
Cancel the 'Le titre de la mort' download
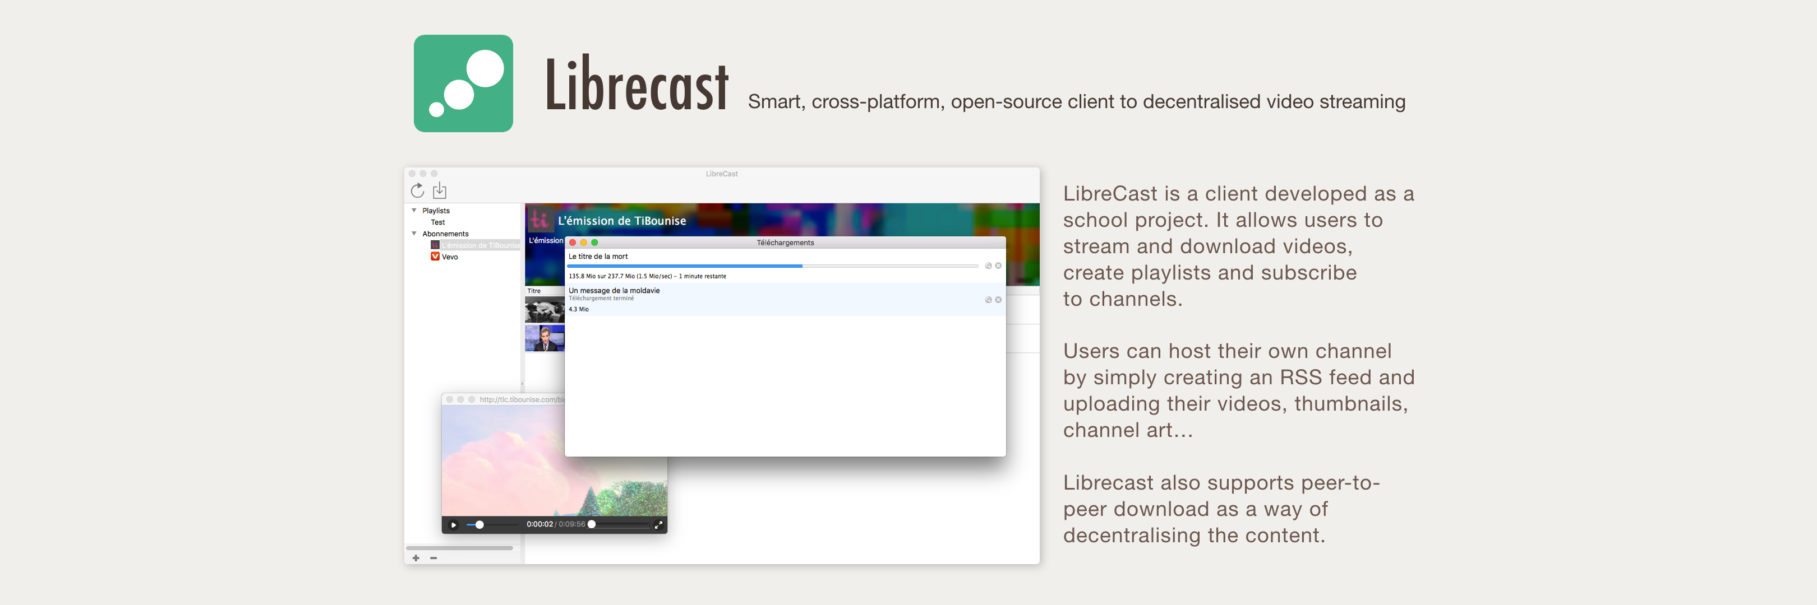pyautogui.click(x=998, y=266)
